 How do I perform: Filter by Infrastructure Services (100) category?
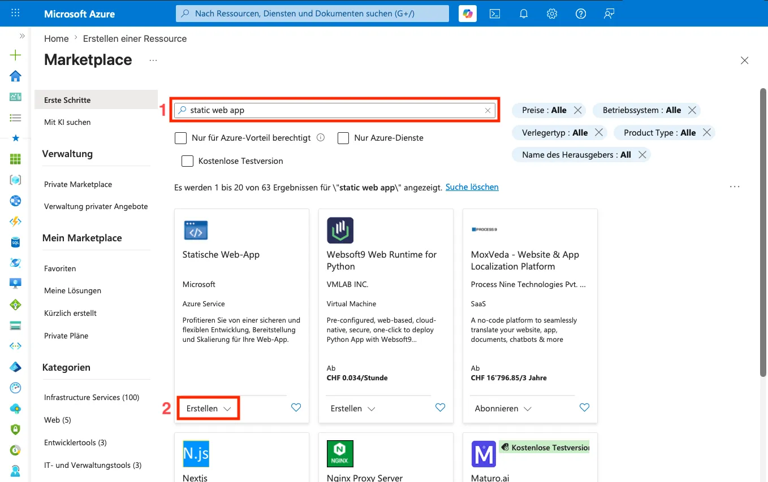92,397
